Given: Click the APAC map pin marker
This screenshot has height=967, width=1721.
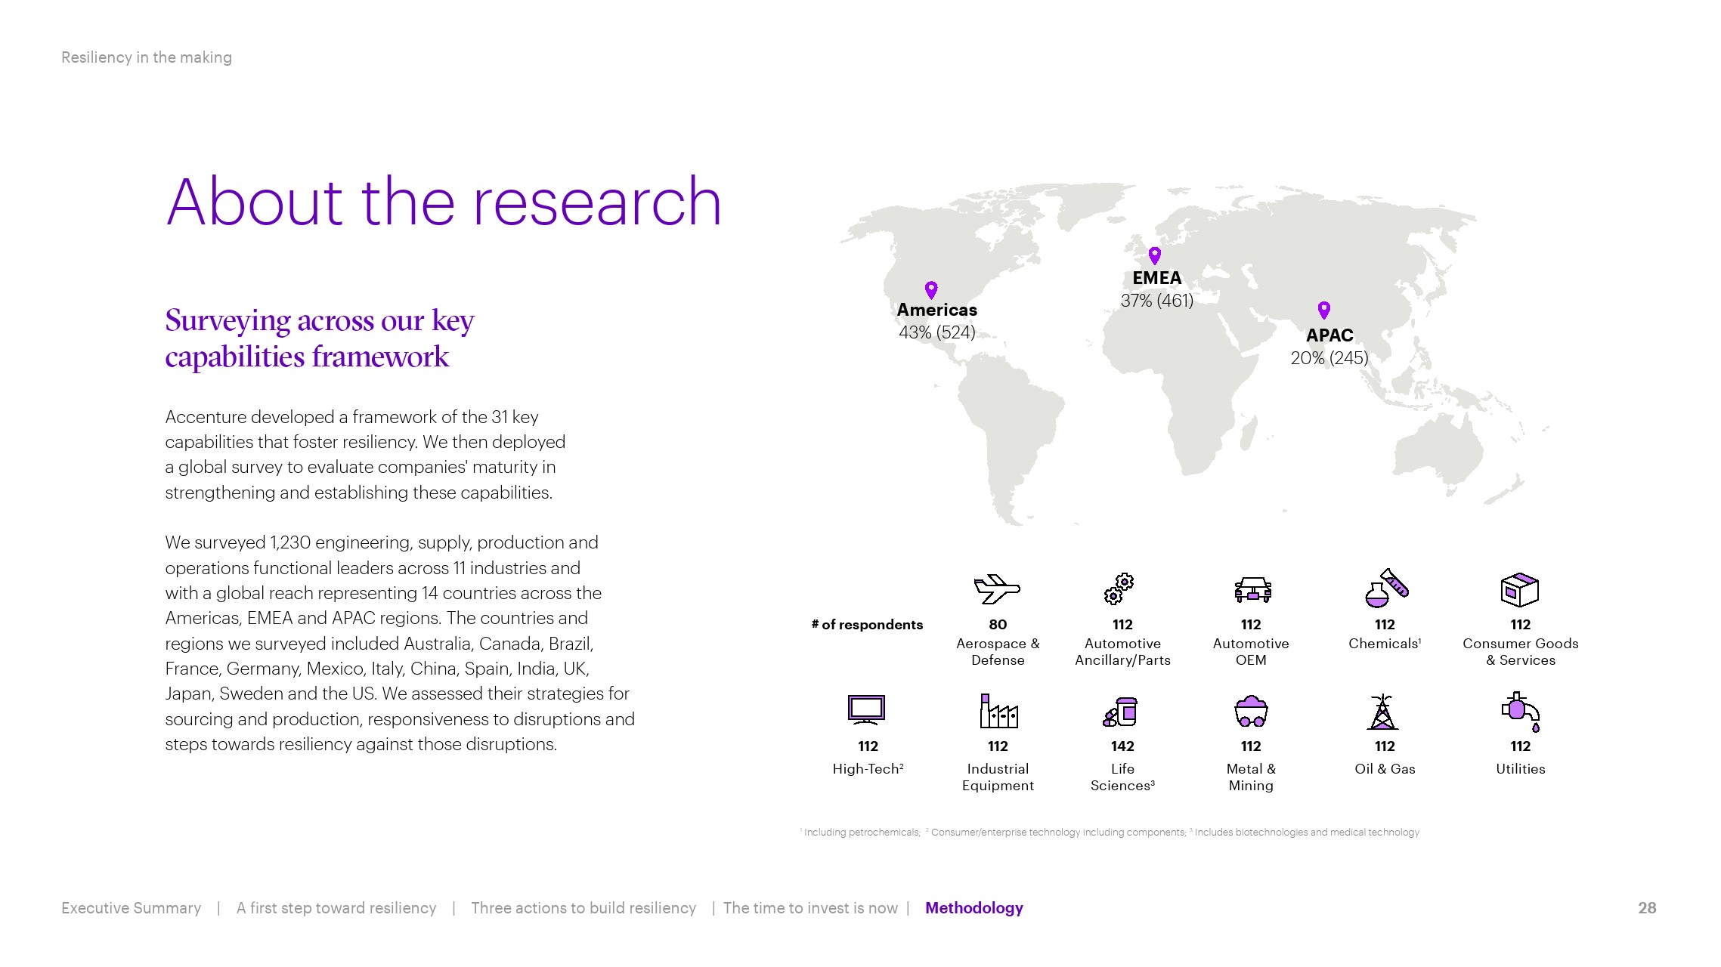Looking at the screenshot, I should tap(1323, 310).
